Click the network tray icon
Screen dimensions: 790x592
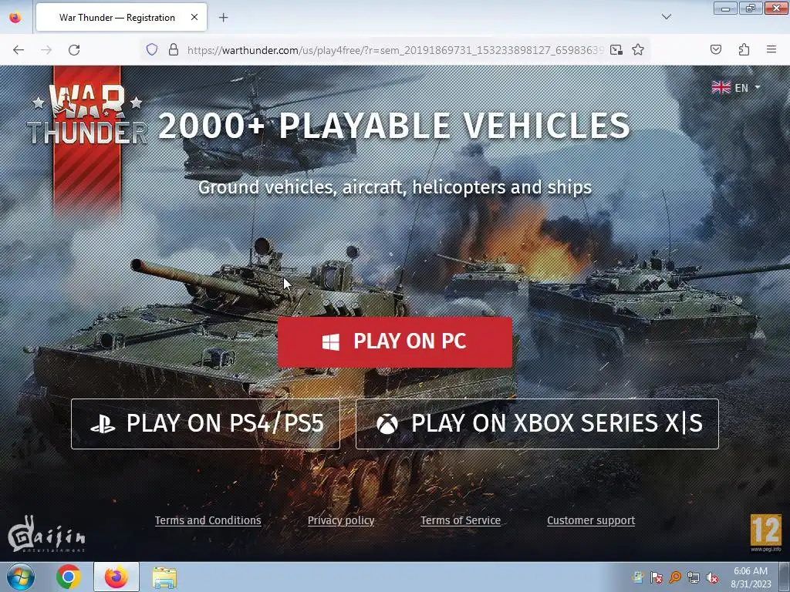(x=694, y=578)
